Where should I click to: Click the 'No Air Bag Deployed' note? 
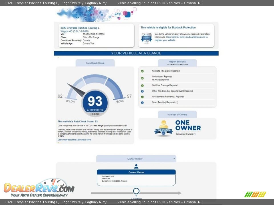(x=160, y=80)
